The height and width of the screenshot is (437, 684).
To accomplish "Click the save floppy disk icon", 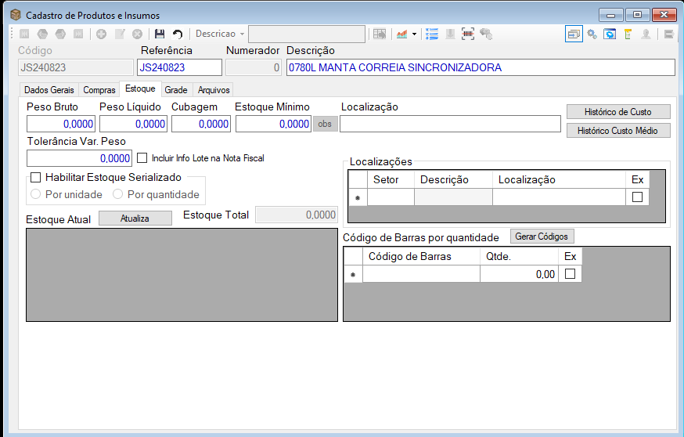I will (x=160, y=34).
